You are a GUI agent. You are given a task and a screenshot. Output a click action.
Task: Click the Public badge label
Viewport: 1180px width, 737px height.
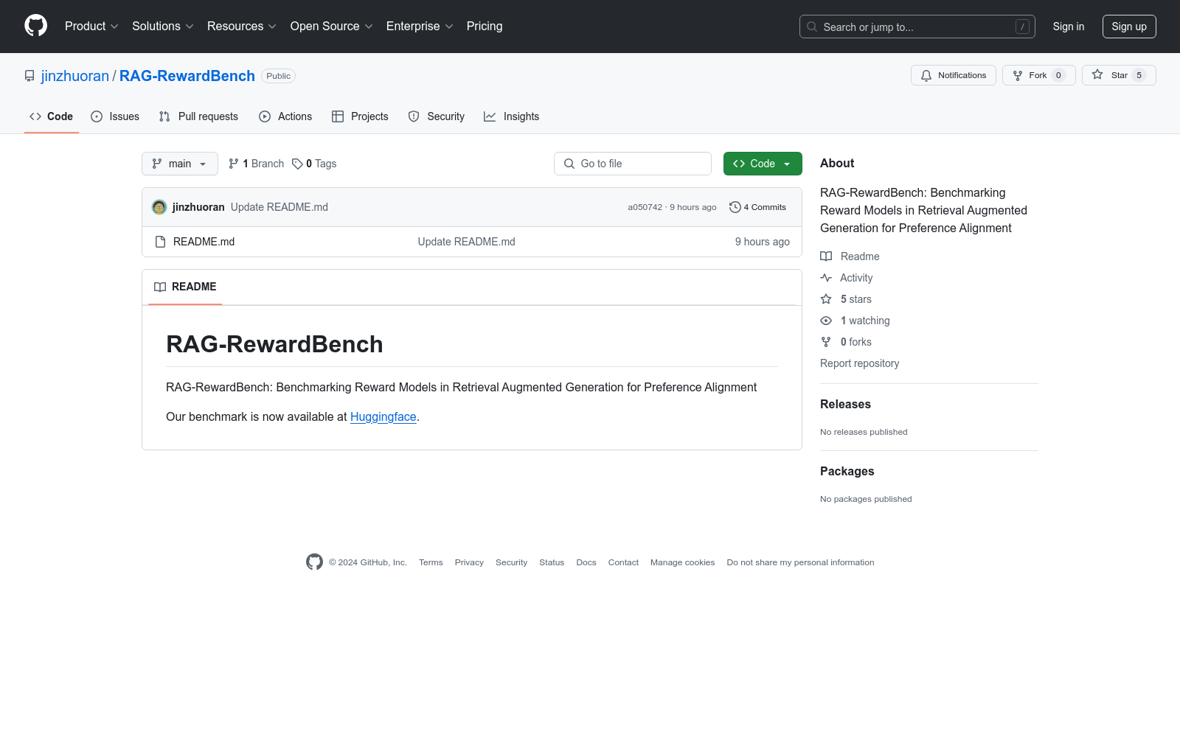[278, 76]
